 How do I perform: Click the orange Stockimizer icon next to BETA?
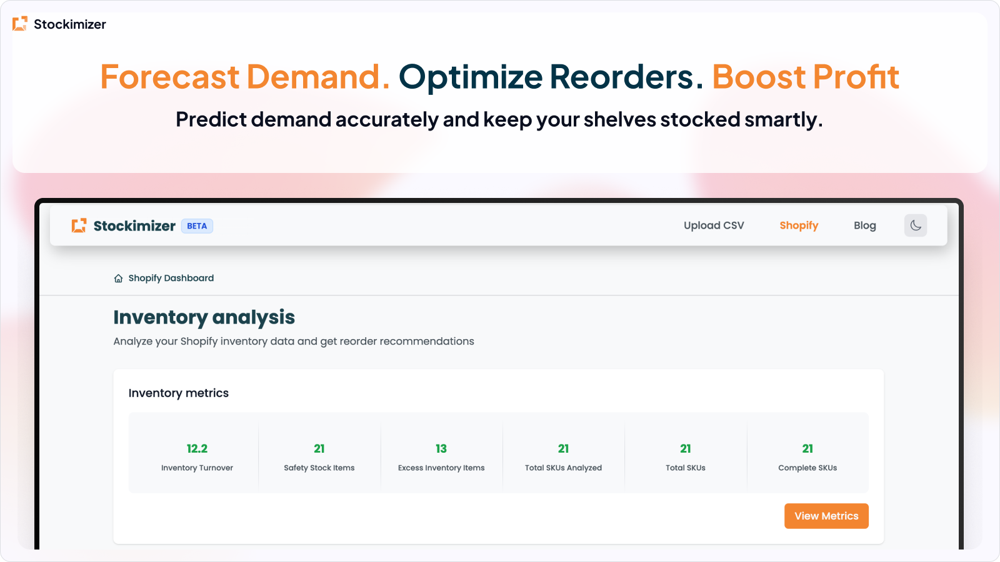(x=79, y=225)
